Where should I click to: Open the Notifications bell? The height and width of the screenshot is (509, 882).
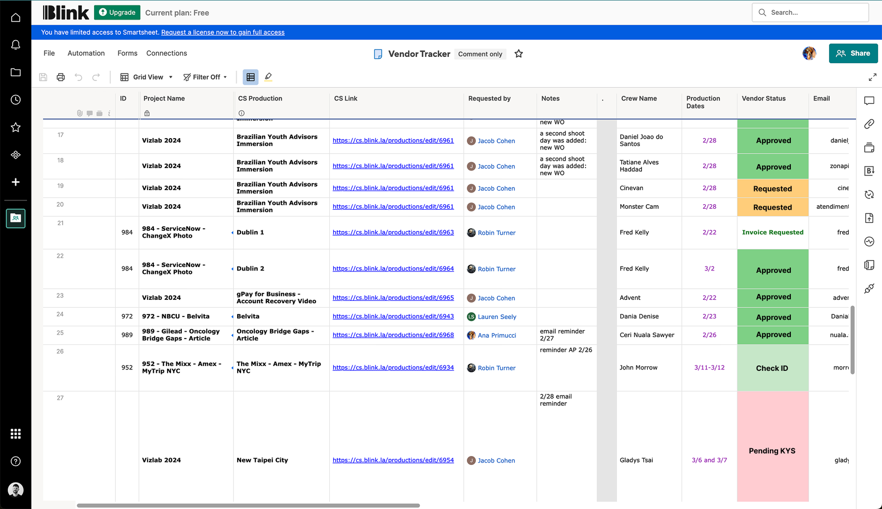(16, 45)
